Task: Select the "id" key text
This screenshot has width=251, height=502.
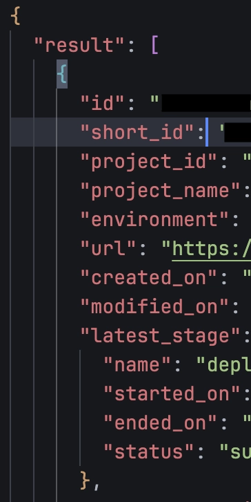Action: (x=102, y=104)
